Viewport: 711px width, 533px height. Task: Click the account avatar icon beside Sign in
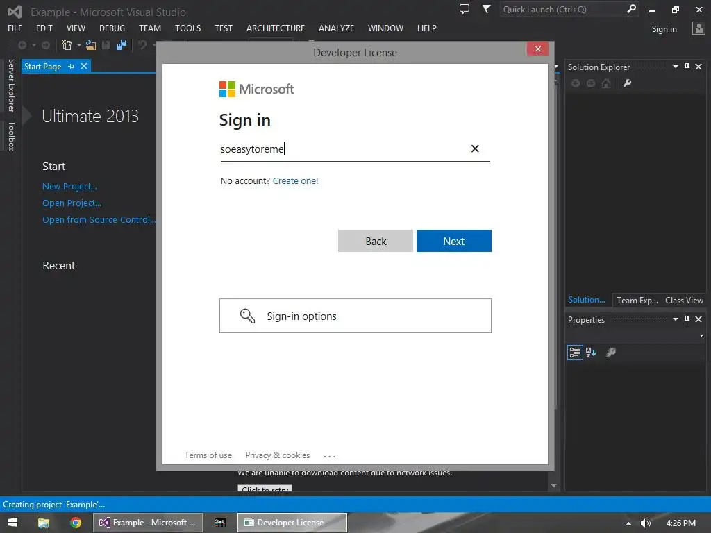(699, 28)
